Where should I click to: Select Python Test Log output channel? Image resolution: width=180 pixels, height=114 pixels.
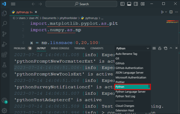click(133, 96)
